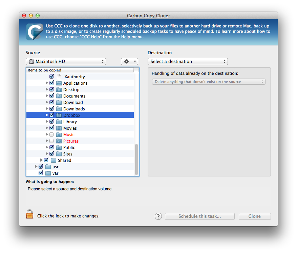Click the Public folder icon

(x=59, y=147)
